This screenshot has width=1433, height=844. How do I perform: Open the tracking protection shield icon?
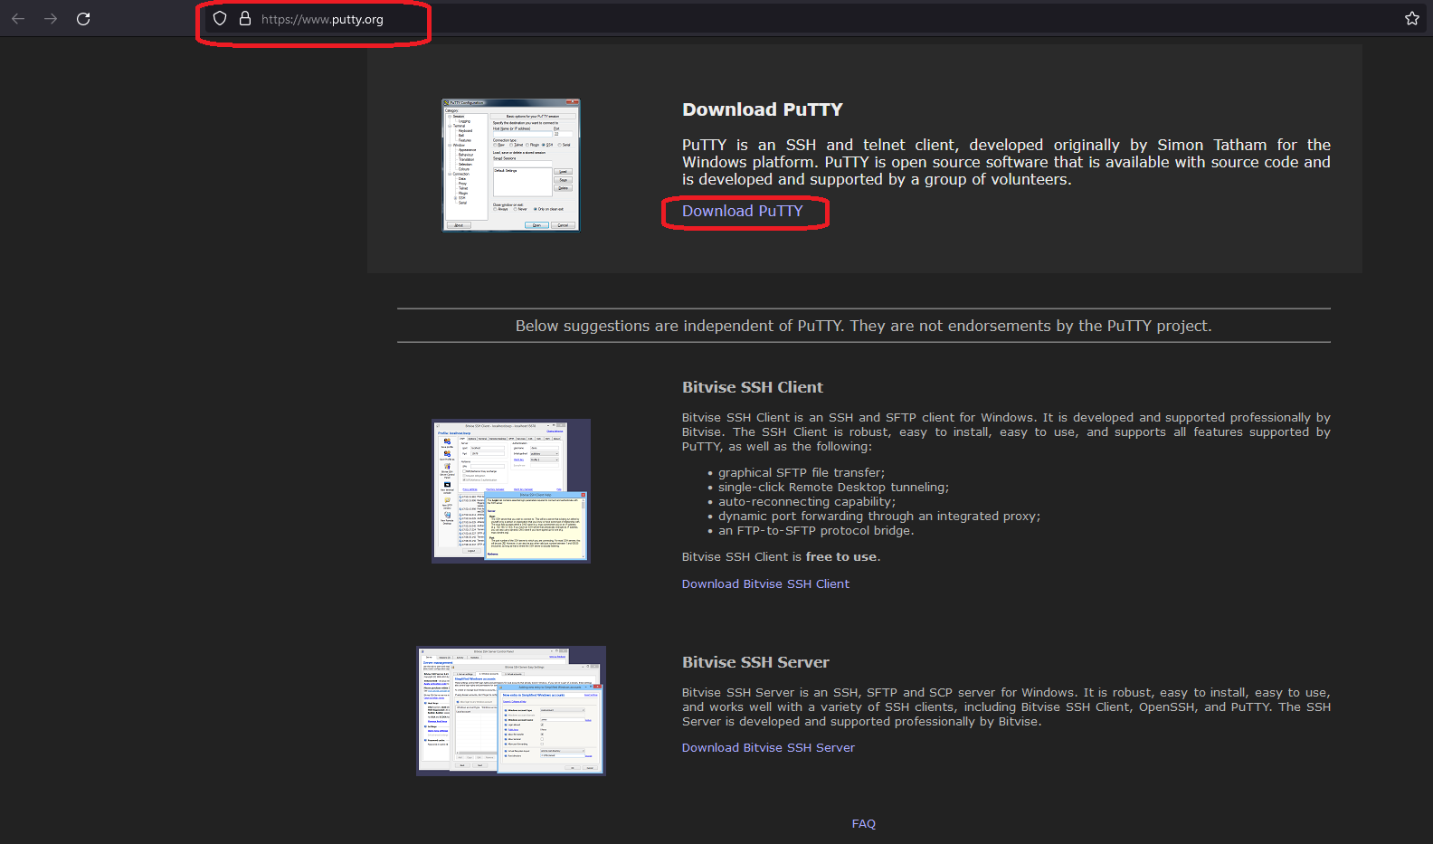coord(220,19)
